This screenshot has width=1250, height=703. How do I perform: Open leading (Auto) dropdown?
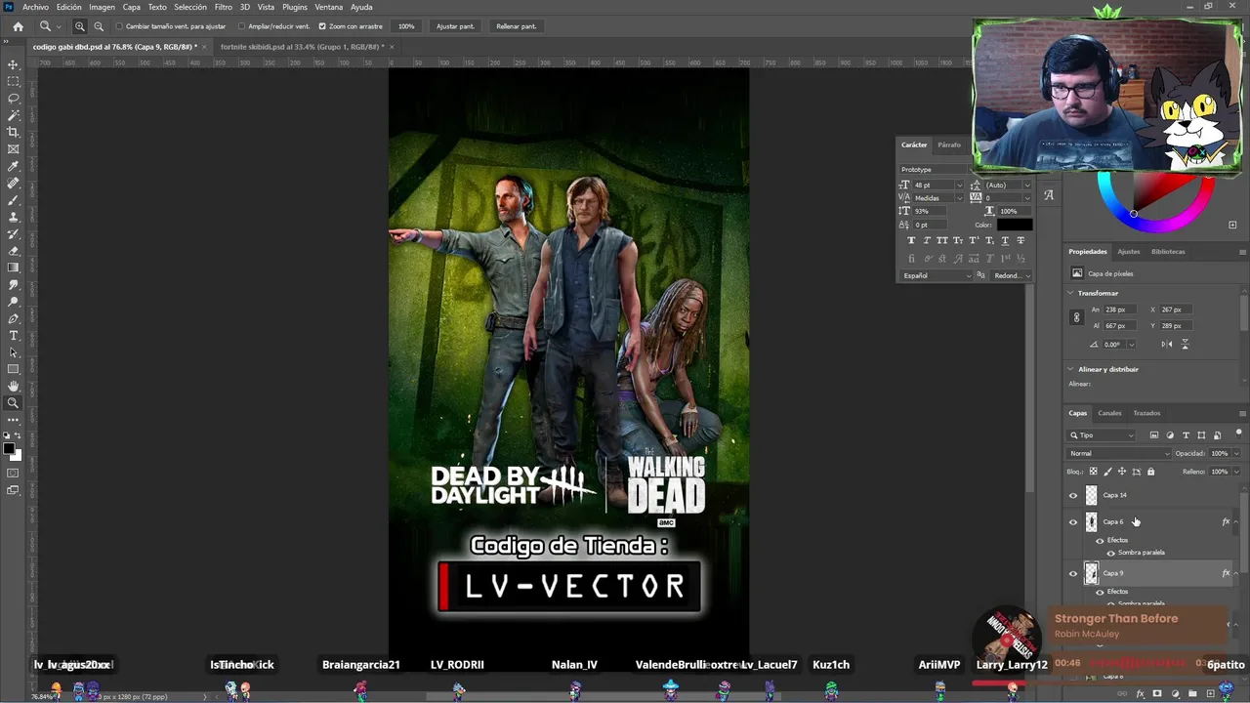(x=1026, y=185)
